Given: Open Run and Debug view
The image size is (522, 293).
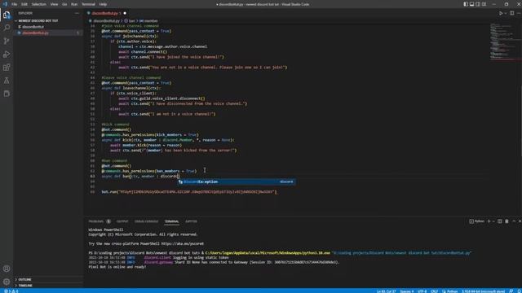Looking at the screenshot, I should pos(7,55).
